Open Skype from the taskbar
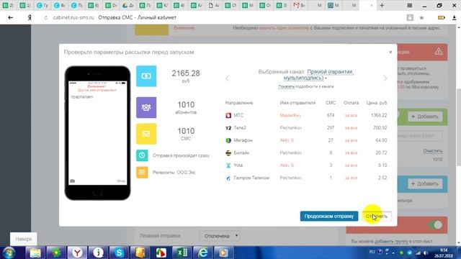 tap(119, 253)
